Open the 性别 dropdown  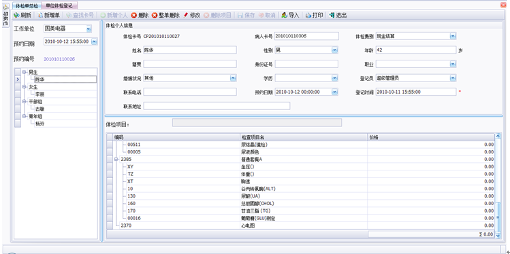[x=335, y=50]
